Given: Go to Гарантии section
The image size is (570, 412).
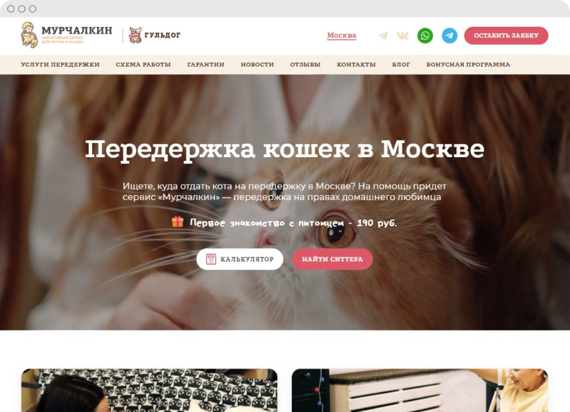Looking at the screenshot, I should point(205,65).
